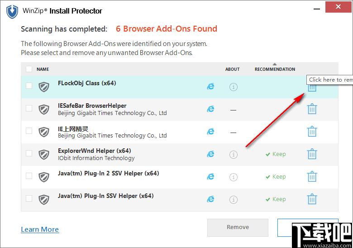This screenshot has width=353, height=248.
Task: Click Keep label on Java(tm) Plug-In SSV Helper (x64) row
Action: [276, 199]
